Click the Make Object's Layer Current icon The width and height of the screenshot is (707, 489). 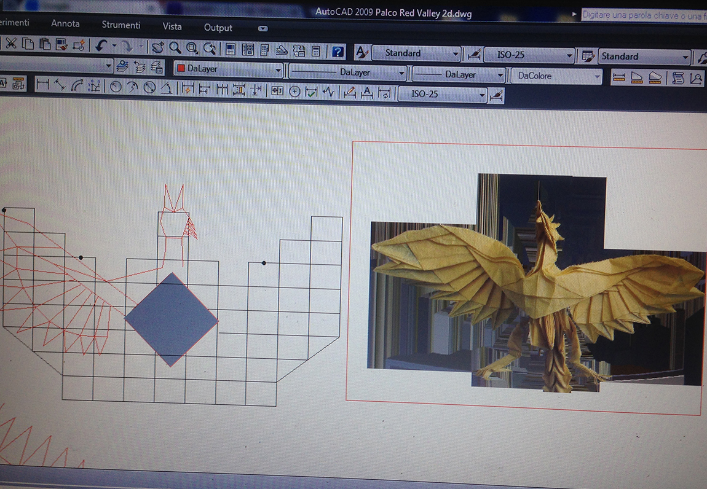[x=122, y=67]
